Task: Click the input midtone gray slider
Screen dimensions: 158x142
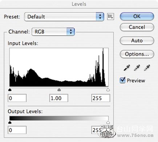Action: [x=59, y=90]
